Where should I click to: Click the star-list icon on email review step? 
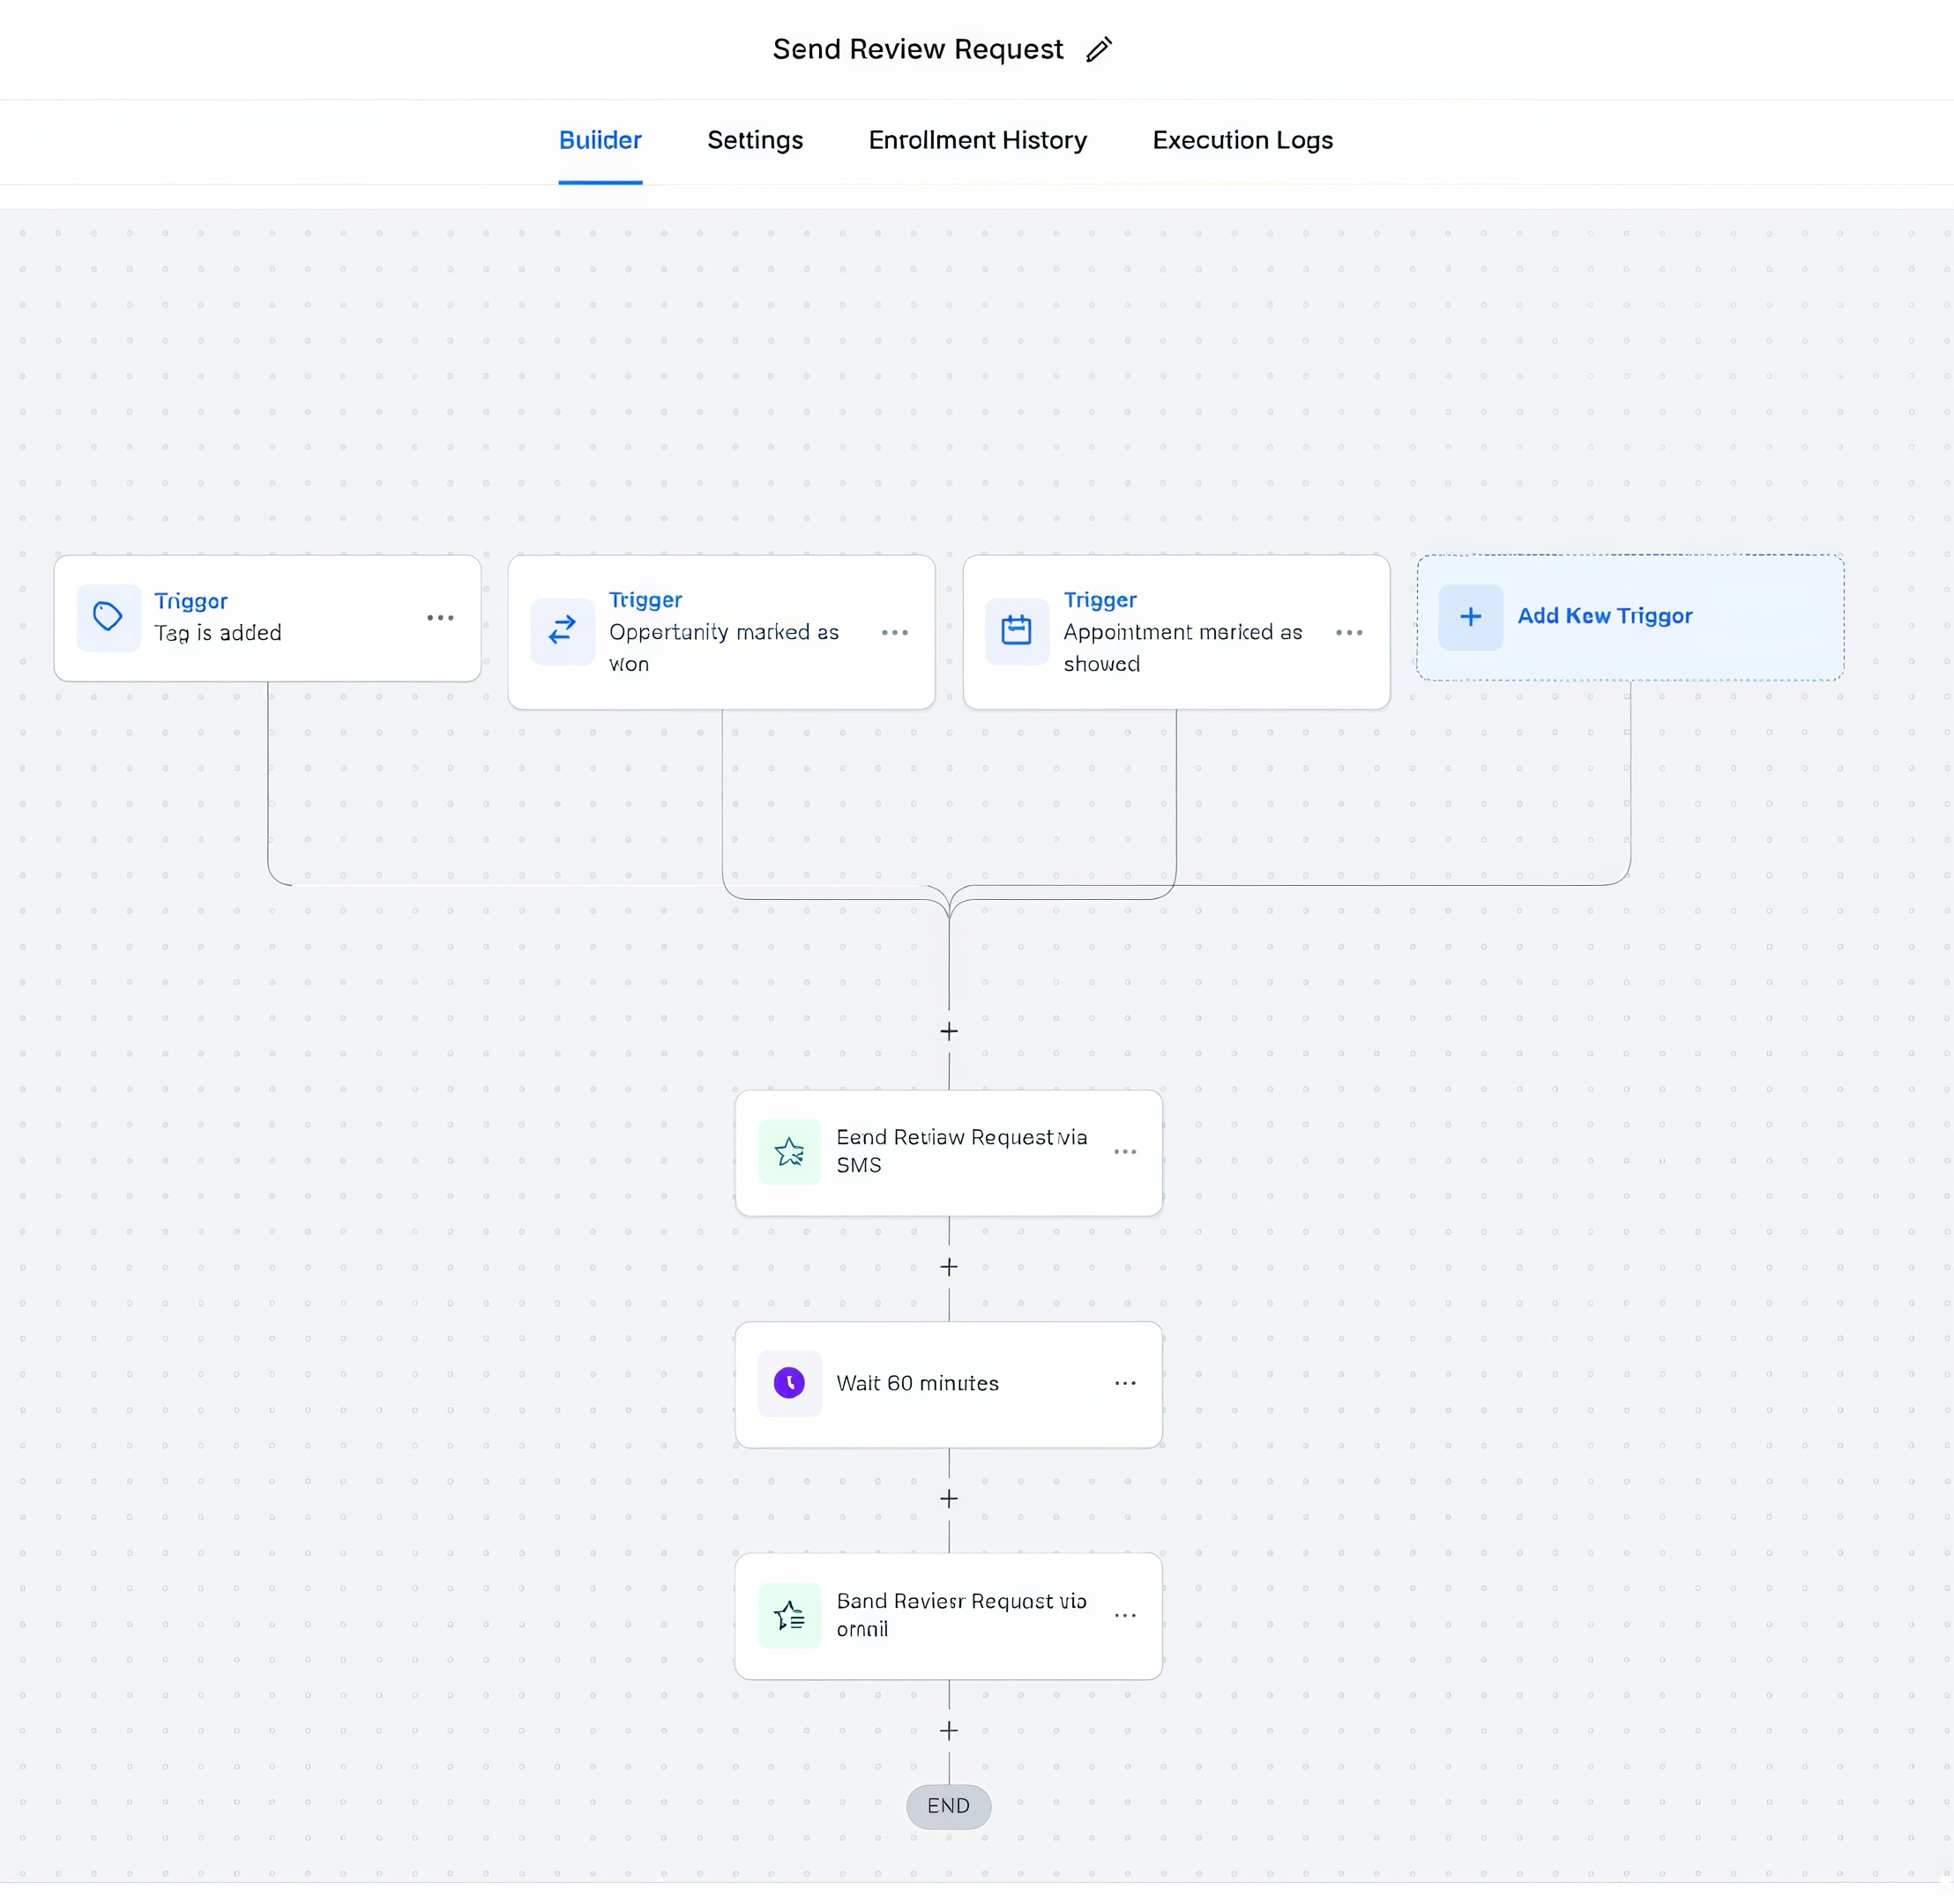pyautogui.click(x=789, y=1615)
